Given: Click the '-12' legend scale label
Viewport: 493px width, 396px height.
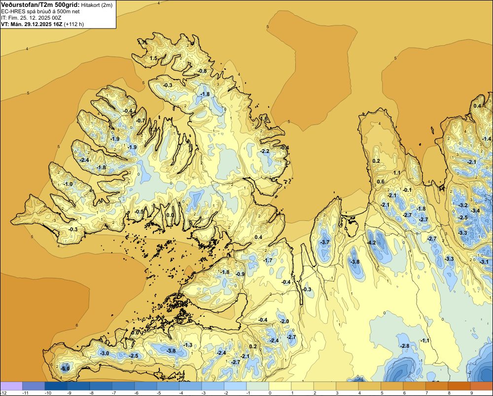Looking at the screenshot, I should click(x=3, y=393).
